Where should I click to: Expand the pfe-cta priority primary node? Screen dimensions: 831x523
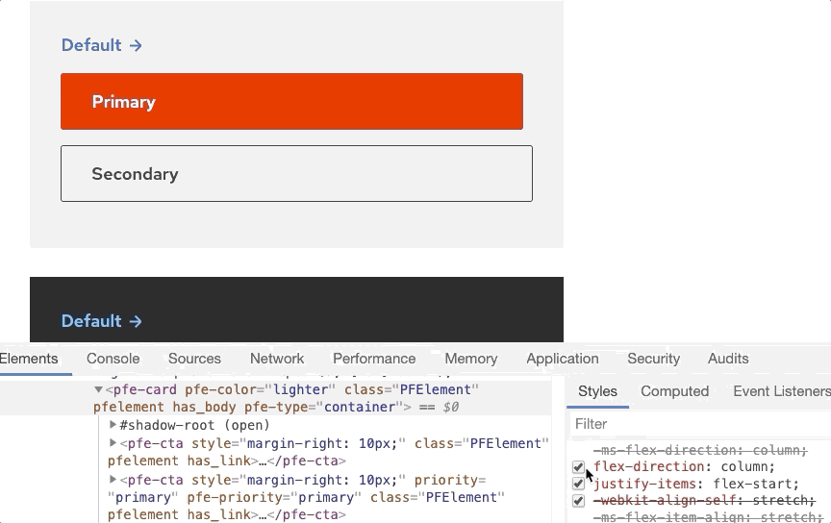tap(113, 479)
